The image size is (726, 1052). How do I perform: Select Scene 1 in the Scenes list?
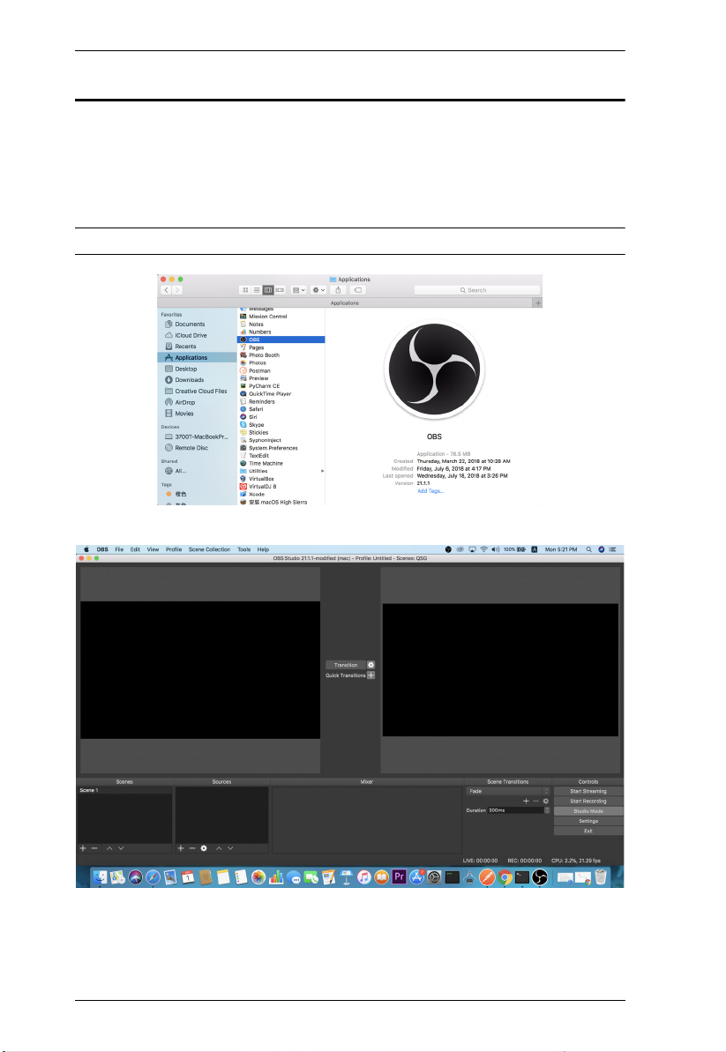point(124,790)
